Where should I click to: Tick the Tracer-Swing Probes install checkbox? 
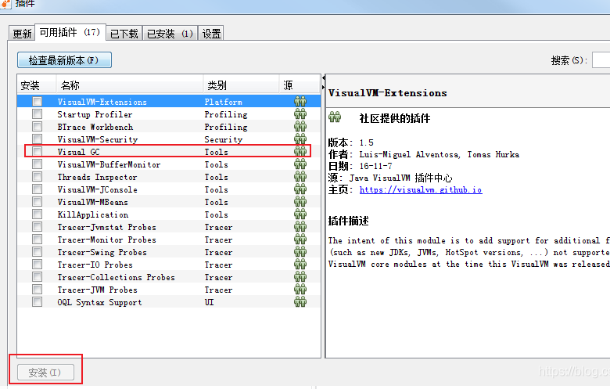(37, 252)
